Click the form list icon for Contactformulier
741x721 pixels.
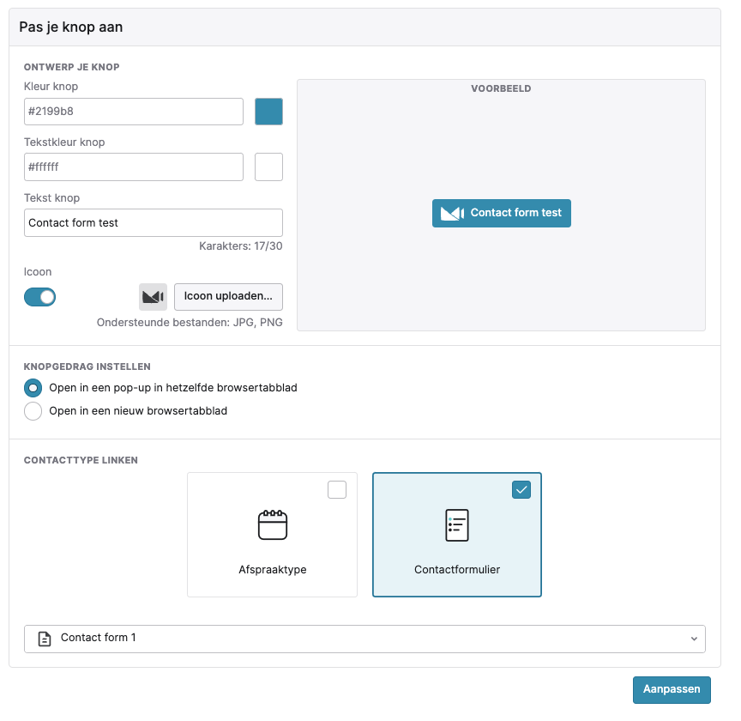457,525
